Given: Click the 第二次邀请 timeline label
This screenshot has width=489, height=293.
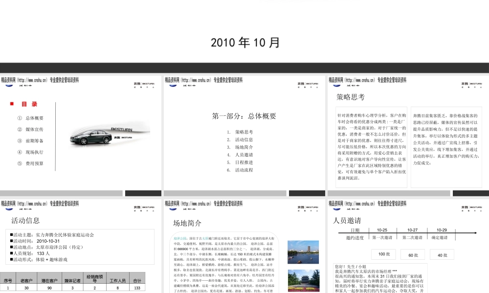Looking at the screenshot, I should [412, 238].
